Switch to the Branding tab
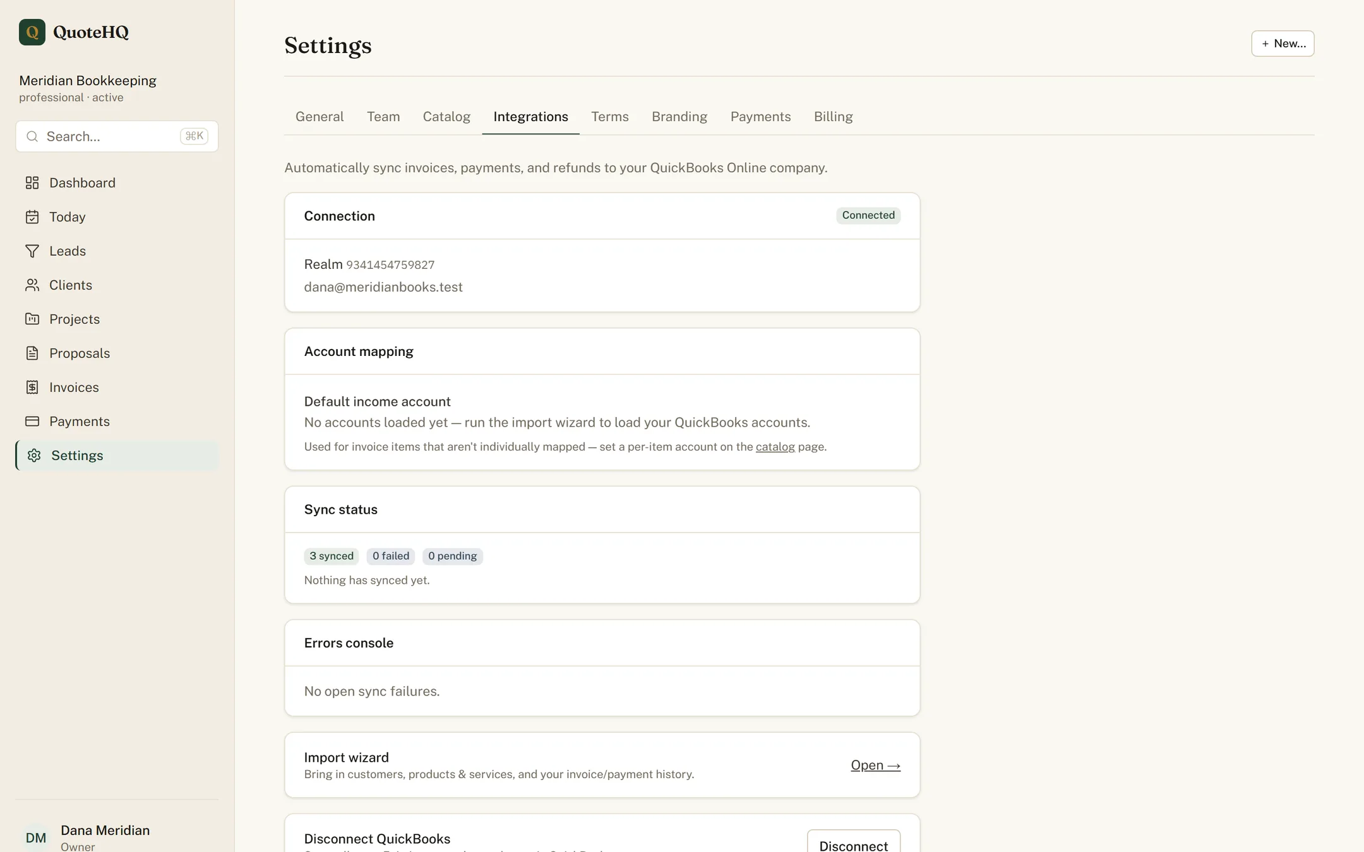 tap(679, 117)
